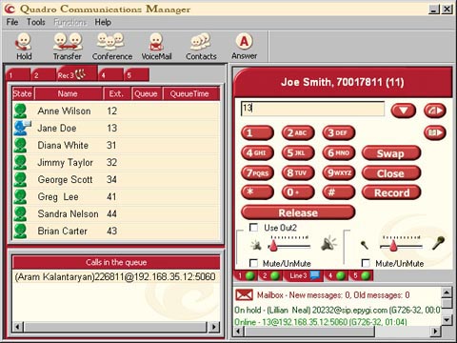
Task: Click the Release button
Action: (298, 212)
